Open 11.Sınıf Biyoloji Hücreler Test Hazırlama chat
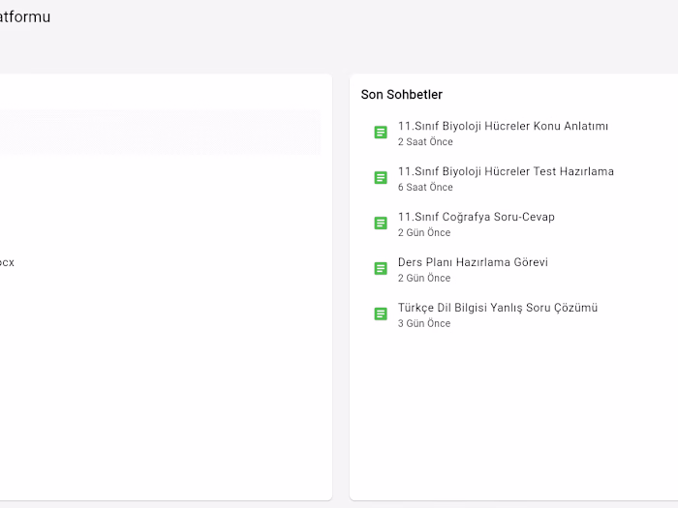Image resolution: width=678 pixels, height=508 pixels. click(506, 172)
